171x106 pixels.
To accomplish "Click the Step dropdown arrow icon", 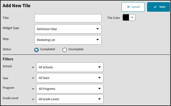I will pyautogui.click(x=98, y=40).
